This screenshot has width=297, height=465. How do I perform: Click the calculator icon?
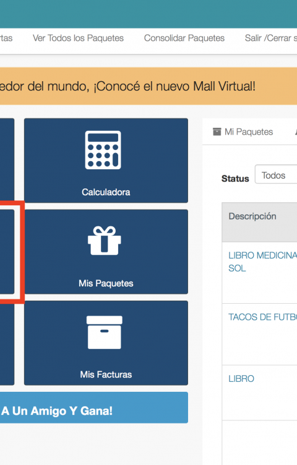[103, 150]
